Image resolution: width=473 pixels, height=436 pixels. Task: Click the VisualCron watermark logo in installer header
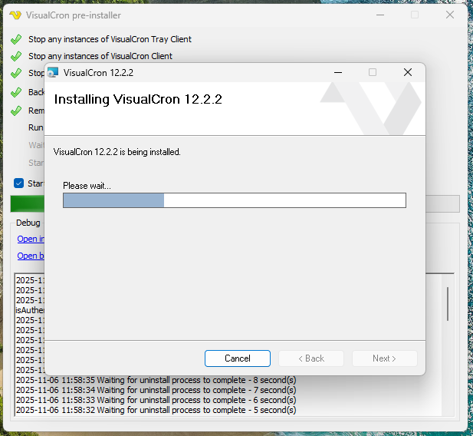tap(371, 107)
